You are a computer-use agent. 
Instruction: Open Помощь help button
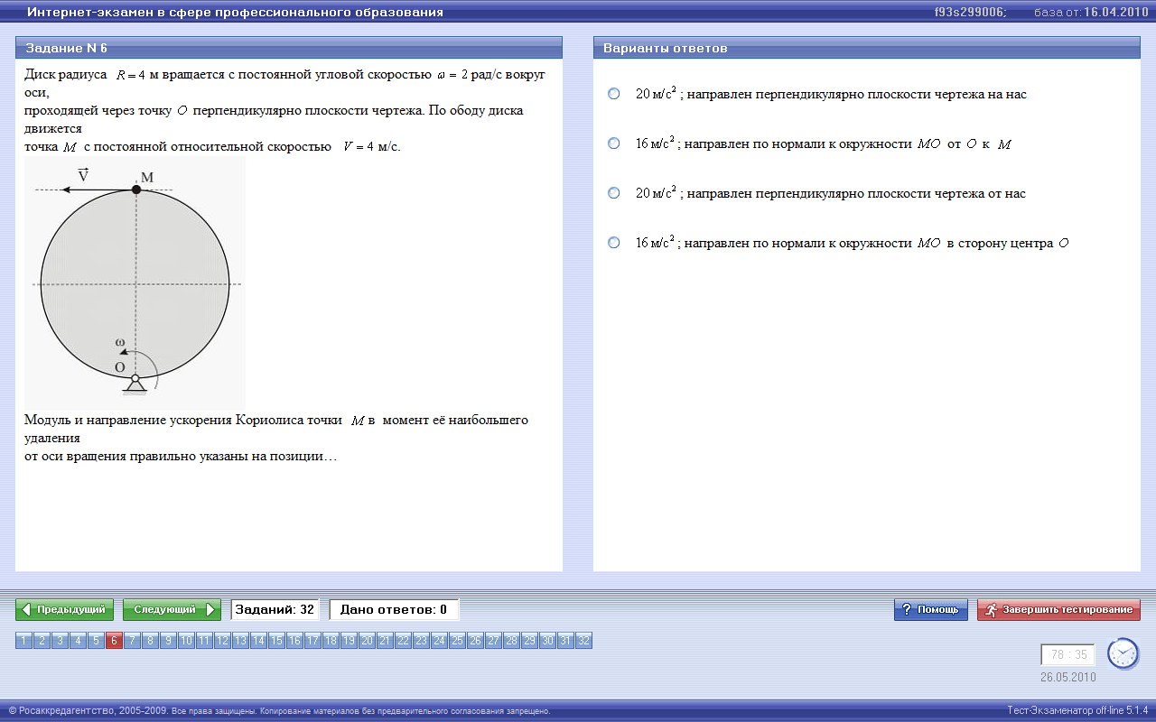931,610
